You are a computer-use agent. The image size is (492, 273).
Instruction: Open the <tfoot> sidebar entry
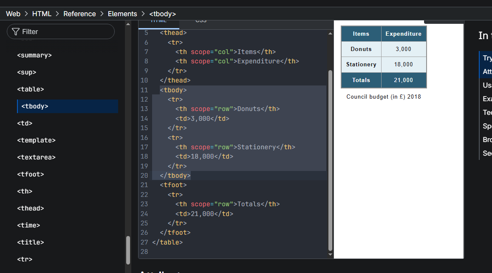31,174
